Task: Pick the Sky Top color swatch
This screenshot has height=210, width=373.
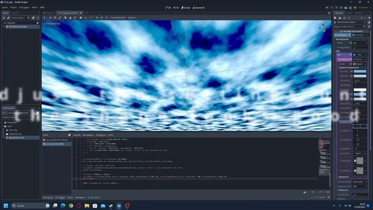Action: (x=360, y=71)
